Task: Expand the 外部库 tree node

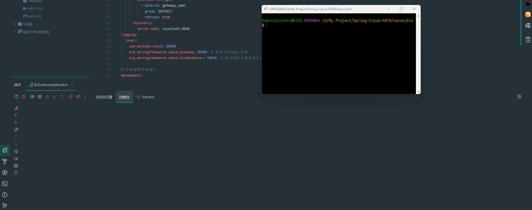Action: click(14, 24)
